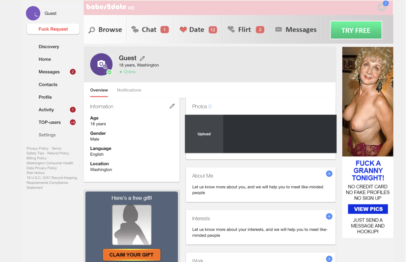Click the red Request button in sidebar
This screenshot has height=262, width=406.
point(53,29)
